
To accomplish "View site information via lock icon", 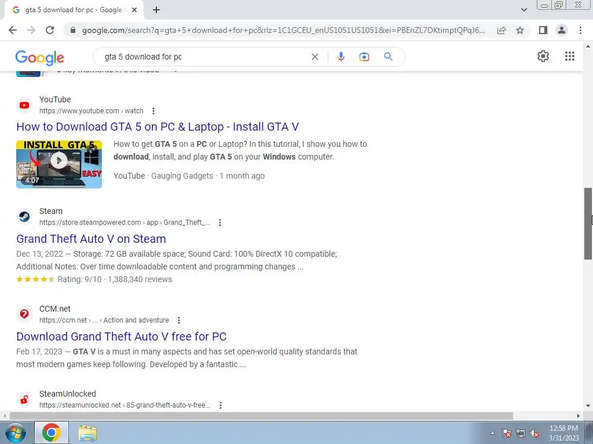I will click(x=73, y=30).
